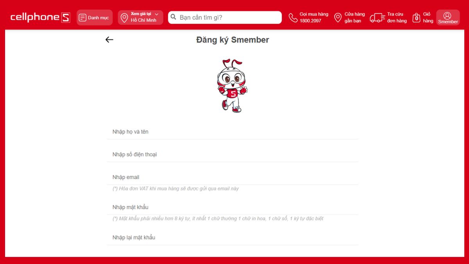Open the Giỏ hàng shopping bag icon

point(417,18)
